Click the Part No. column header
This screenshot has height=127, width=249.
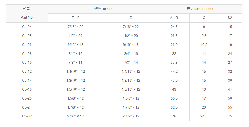27,18
